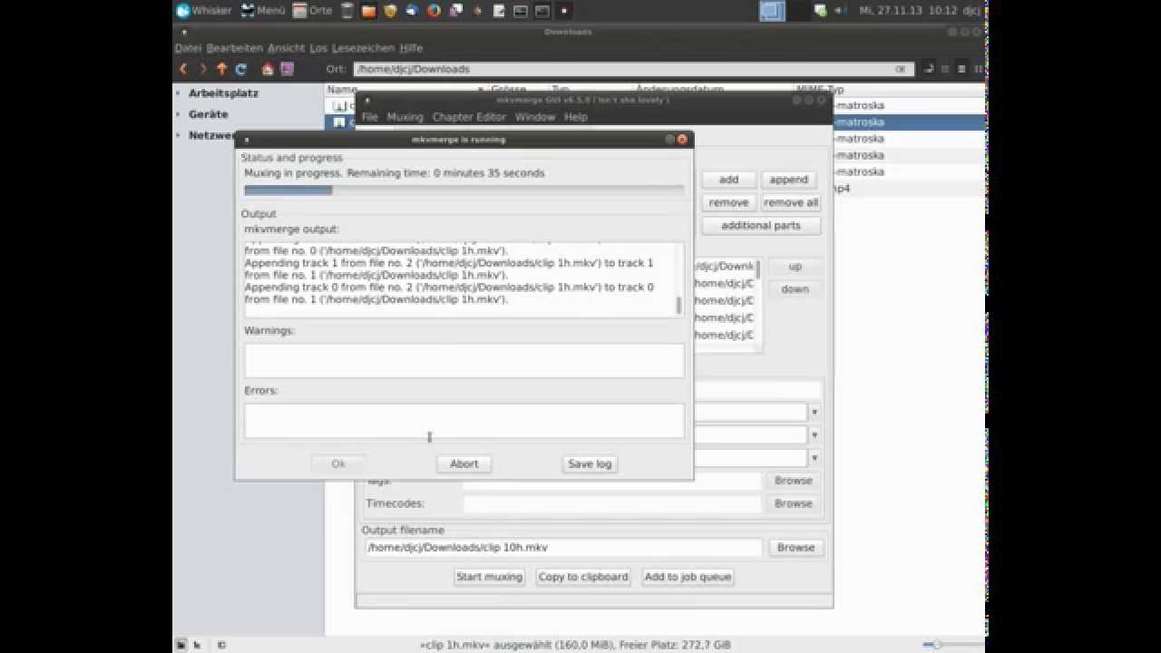Click the greyed-out Ok button in the dialog
The height and width of the screenshot is (653, 1161).
tap(338, 463)
